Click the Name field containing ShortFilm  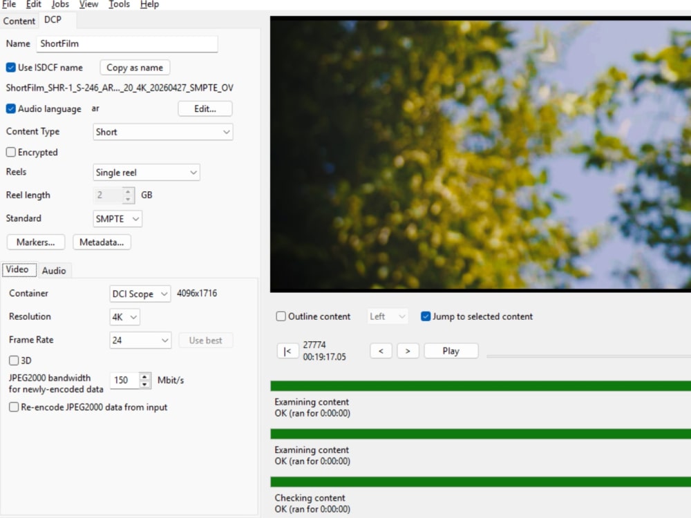[127, 44]
